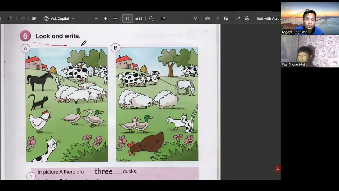The image size is (339, 191).
Task: Select the MgAye EngClass video tile
Action: 310,19
